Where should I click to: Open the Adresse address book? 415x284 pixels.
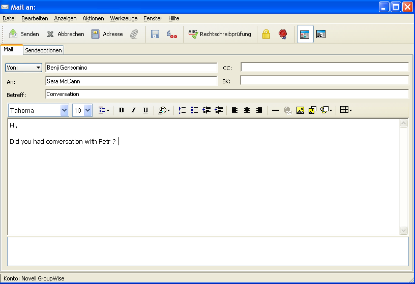107,34
